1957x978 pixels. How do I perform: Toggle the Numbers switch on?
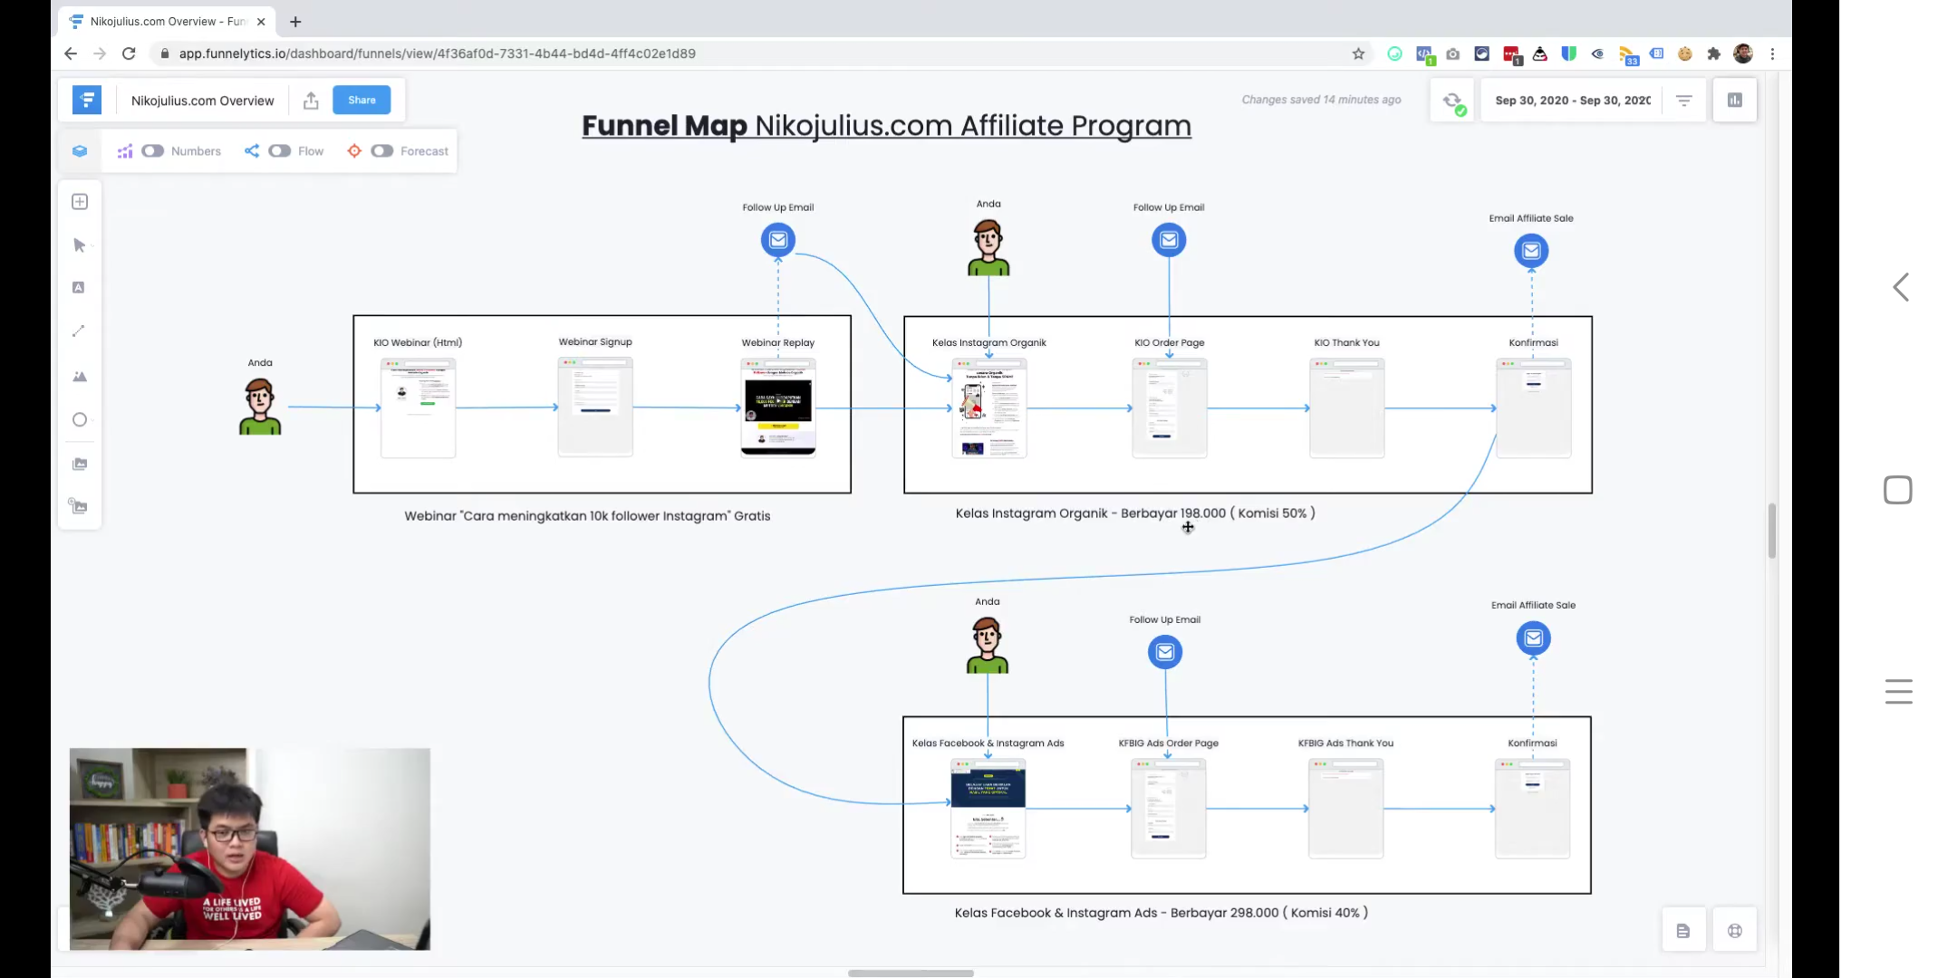(152, 151)
